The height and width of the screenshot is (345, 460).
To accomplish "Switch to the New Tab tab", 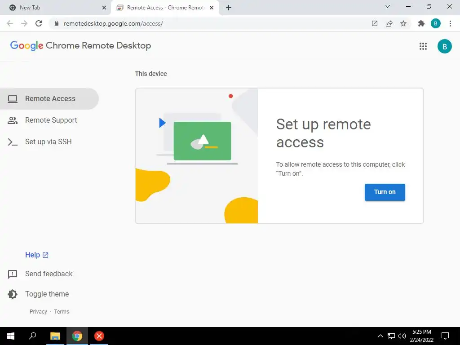I will pos(55,8).
